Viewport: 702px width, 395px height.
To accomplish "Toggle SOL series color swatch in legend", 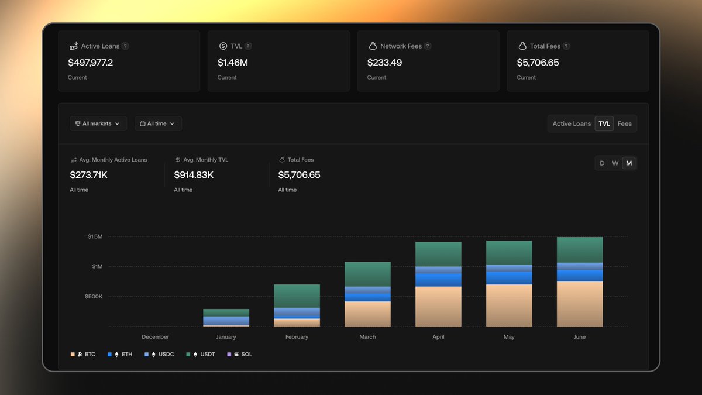I will (229, 354).
